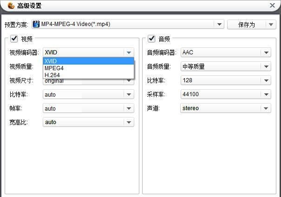
Task: Select XVID from encoder list
Action: tap(88, 61)
